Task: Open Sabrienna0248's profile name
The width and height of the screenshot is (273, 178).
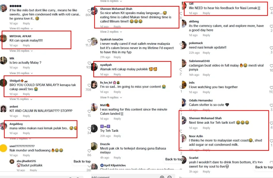Action: point(199,61)
